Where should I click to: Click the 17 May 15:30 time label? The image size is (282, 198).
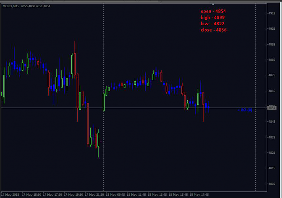click(x=32, y=194)
